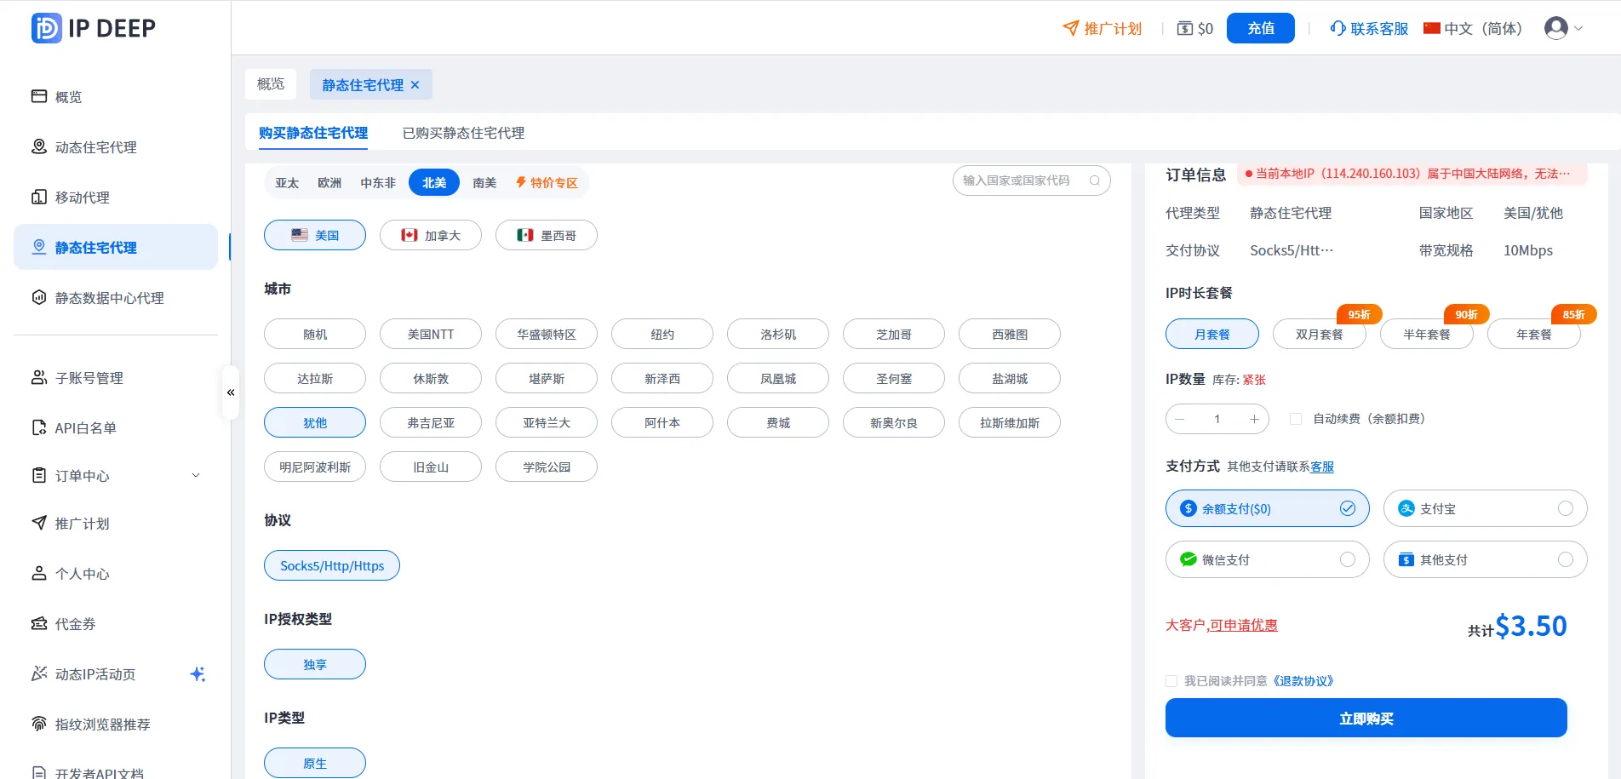The image size is (1621, 779).
Task: Open the 客服 link under payment methods
Action: [1322, 467]
